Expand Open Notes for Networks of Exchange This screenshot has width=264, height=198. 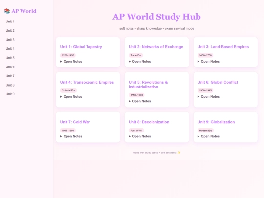[x=139, y=62]
